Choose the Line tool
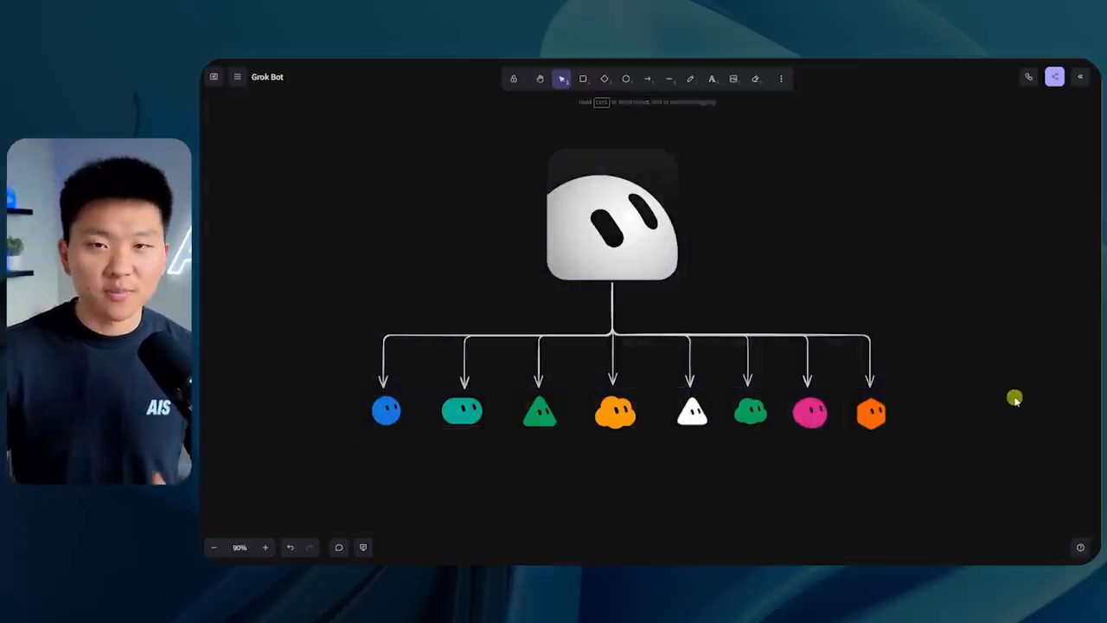Screen dimensions: 1107x623 (669, 79)
